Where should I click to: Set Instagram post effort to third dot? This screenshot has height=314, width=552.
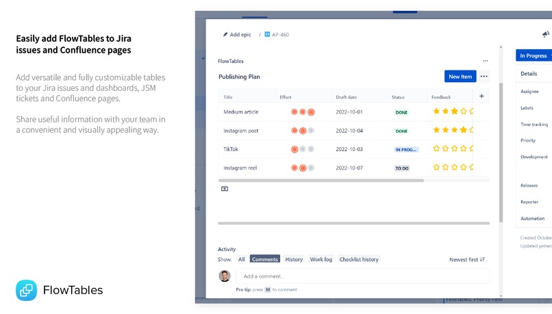[x=311, y=131]
